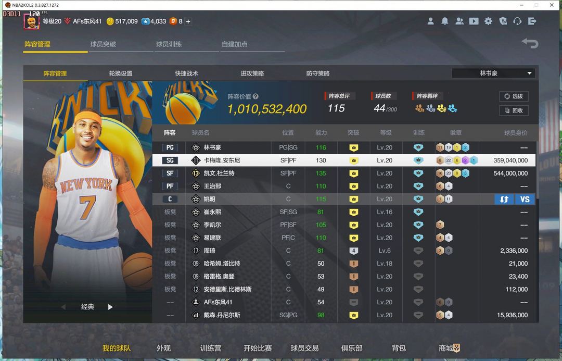Open the notifications bell icon

click(445, 21)
